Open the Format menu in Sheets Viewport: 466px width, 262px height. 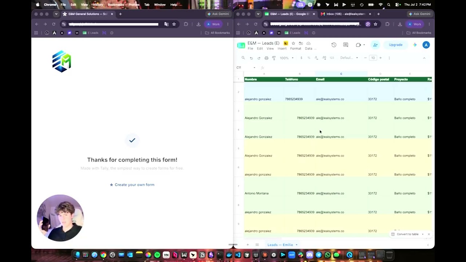pyautogui.click(x=296, y=48)
